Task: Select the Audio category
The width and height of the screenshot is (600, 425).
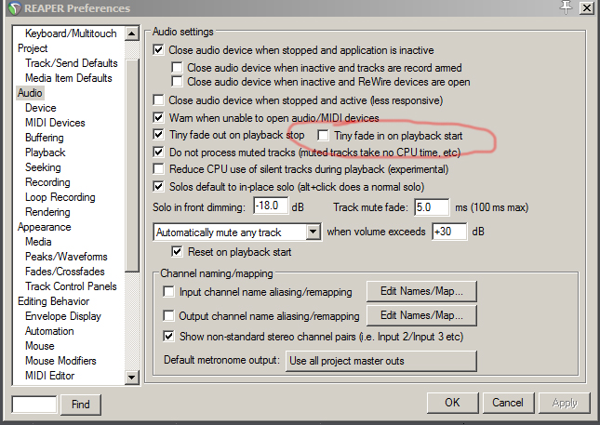Action: pyautogui.click(x=30, y=93)
